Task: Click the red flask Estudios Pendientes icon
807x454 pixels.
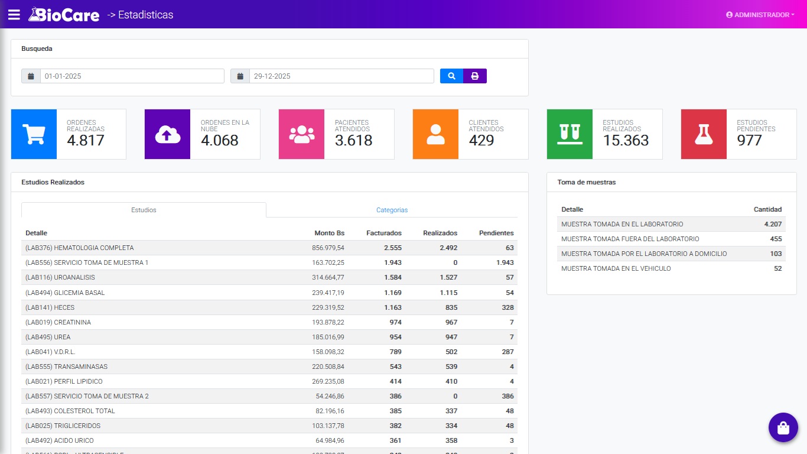Action: tap(704, 134)
